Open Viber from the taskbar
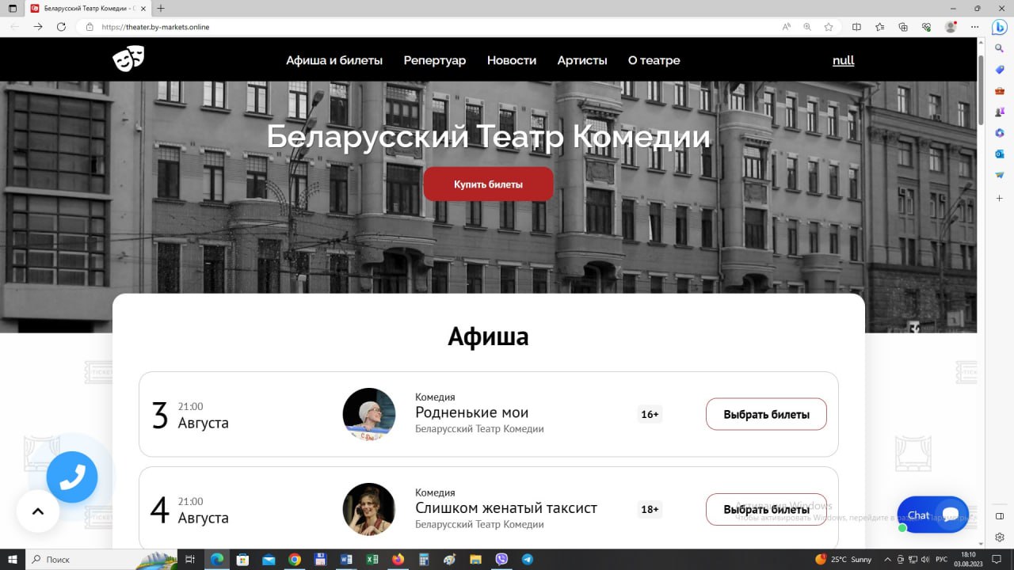 pos(501,560)
